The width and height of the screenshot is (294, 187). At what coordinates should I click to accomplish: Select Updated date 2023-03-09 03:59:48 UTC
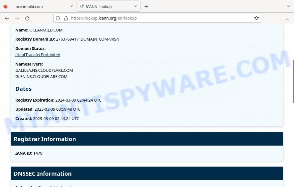[x=57, y=109]
